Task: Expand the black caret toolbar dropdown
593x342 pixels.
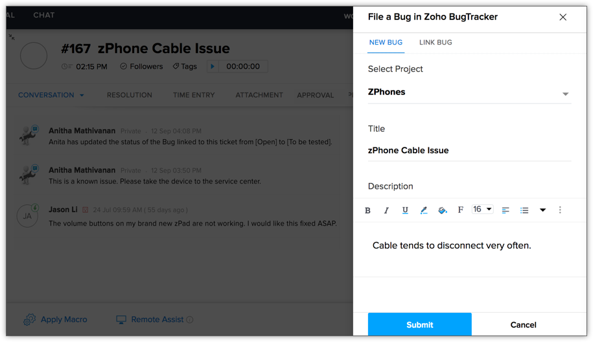Action: [x=542, y=210]
